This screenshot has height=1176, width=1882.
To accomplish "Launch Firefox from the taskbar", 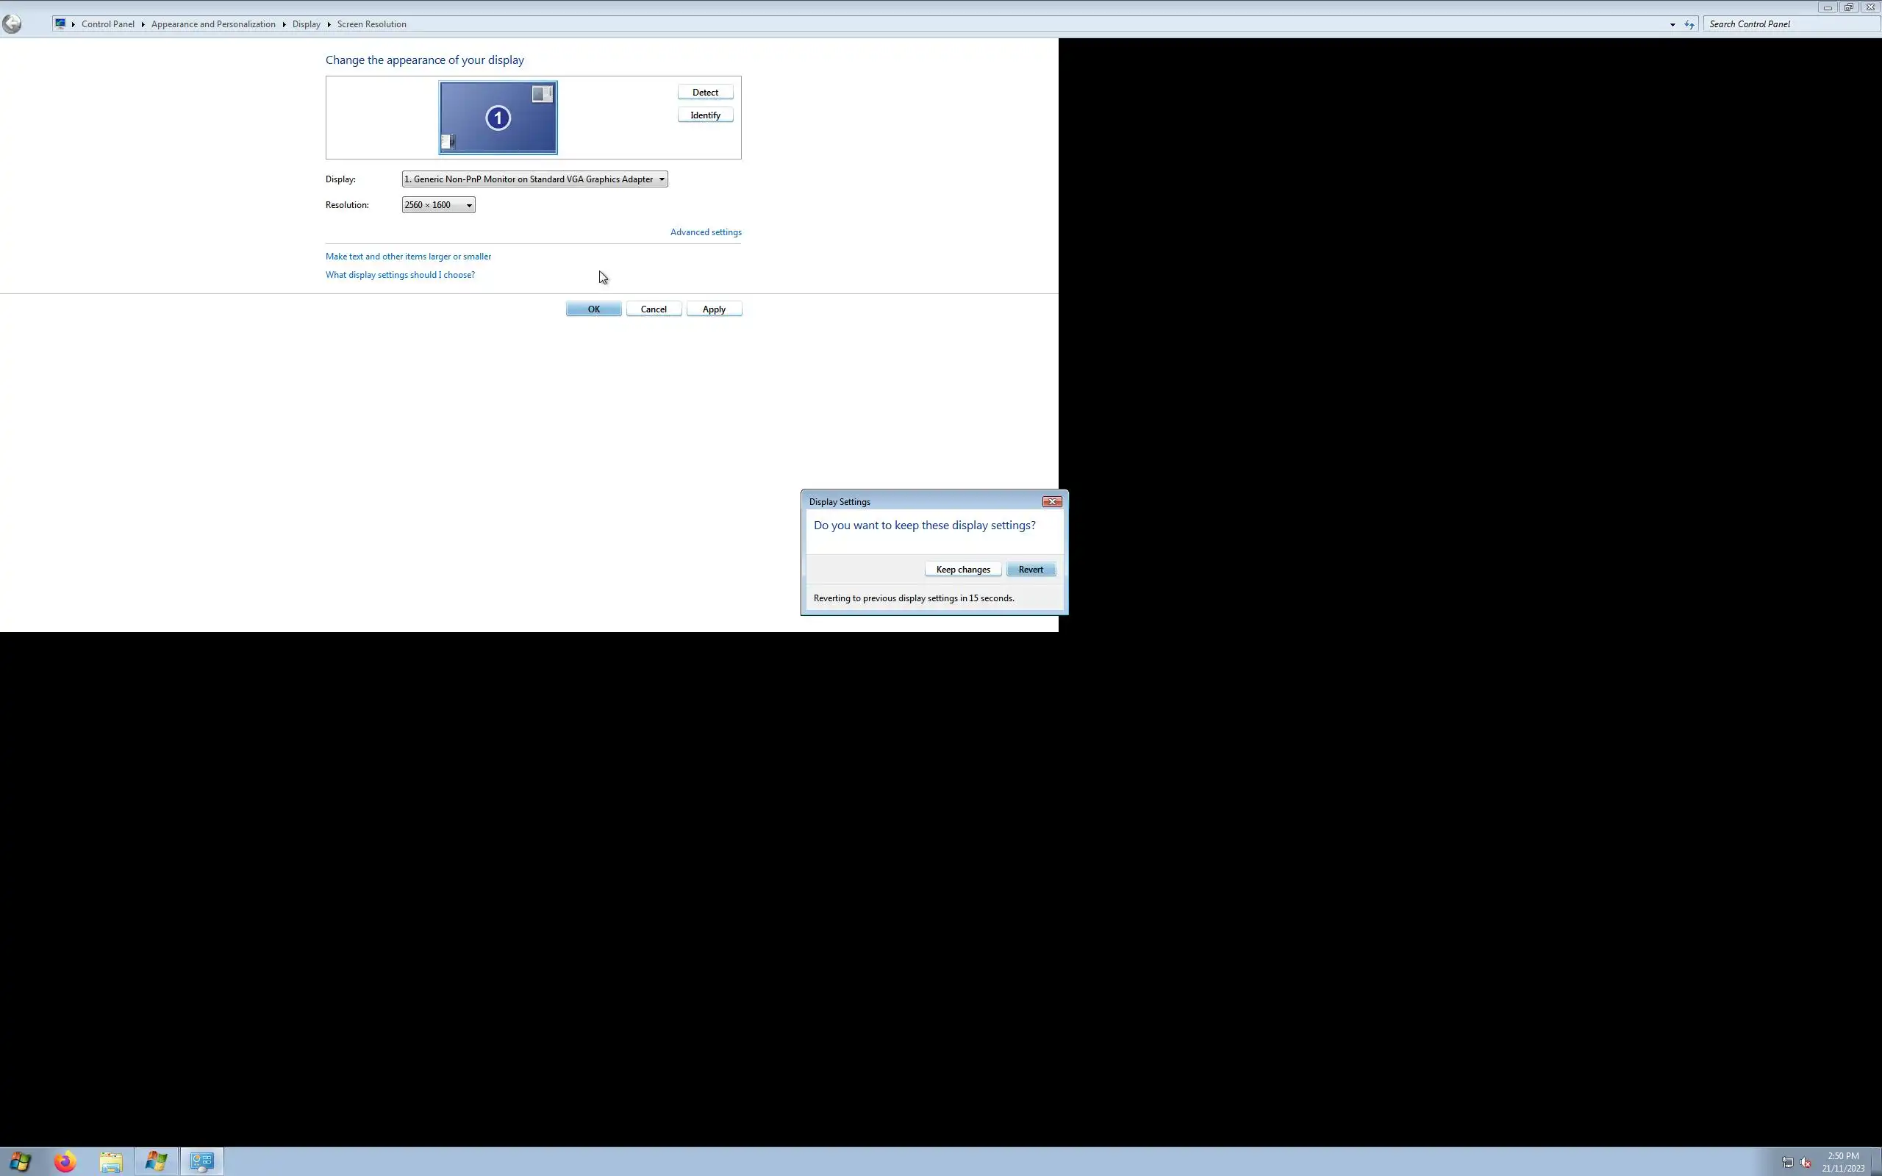I will 65,1161.
